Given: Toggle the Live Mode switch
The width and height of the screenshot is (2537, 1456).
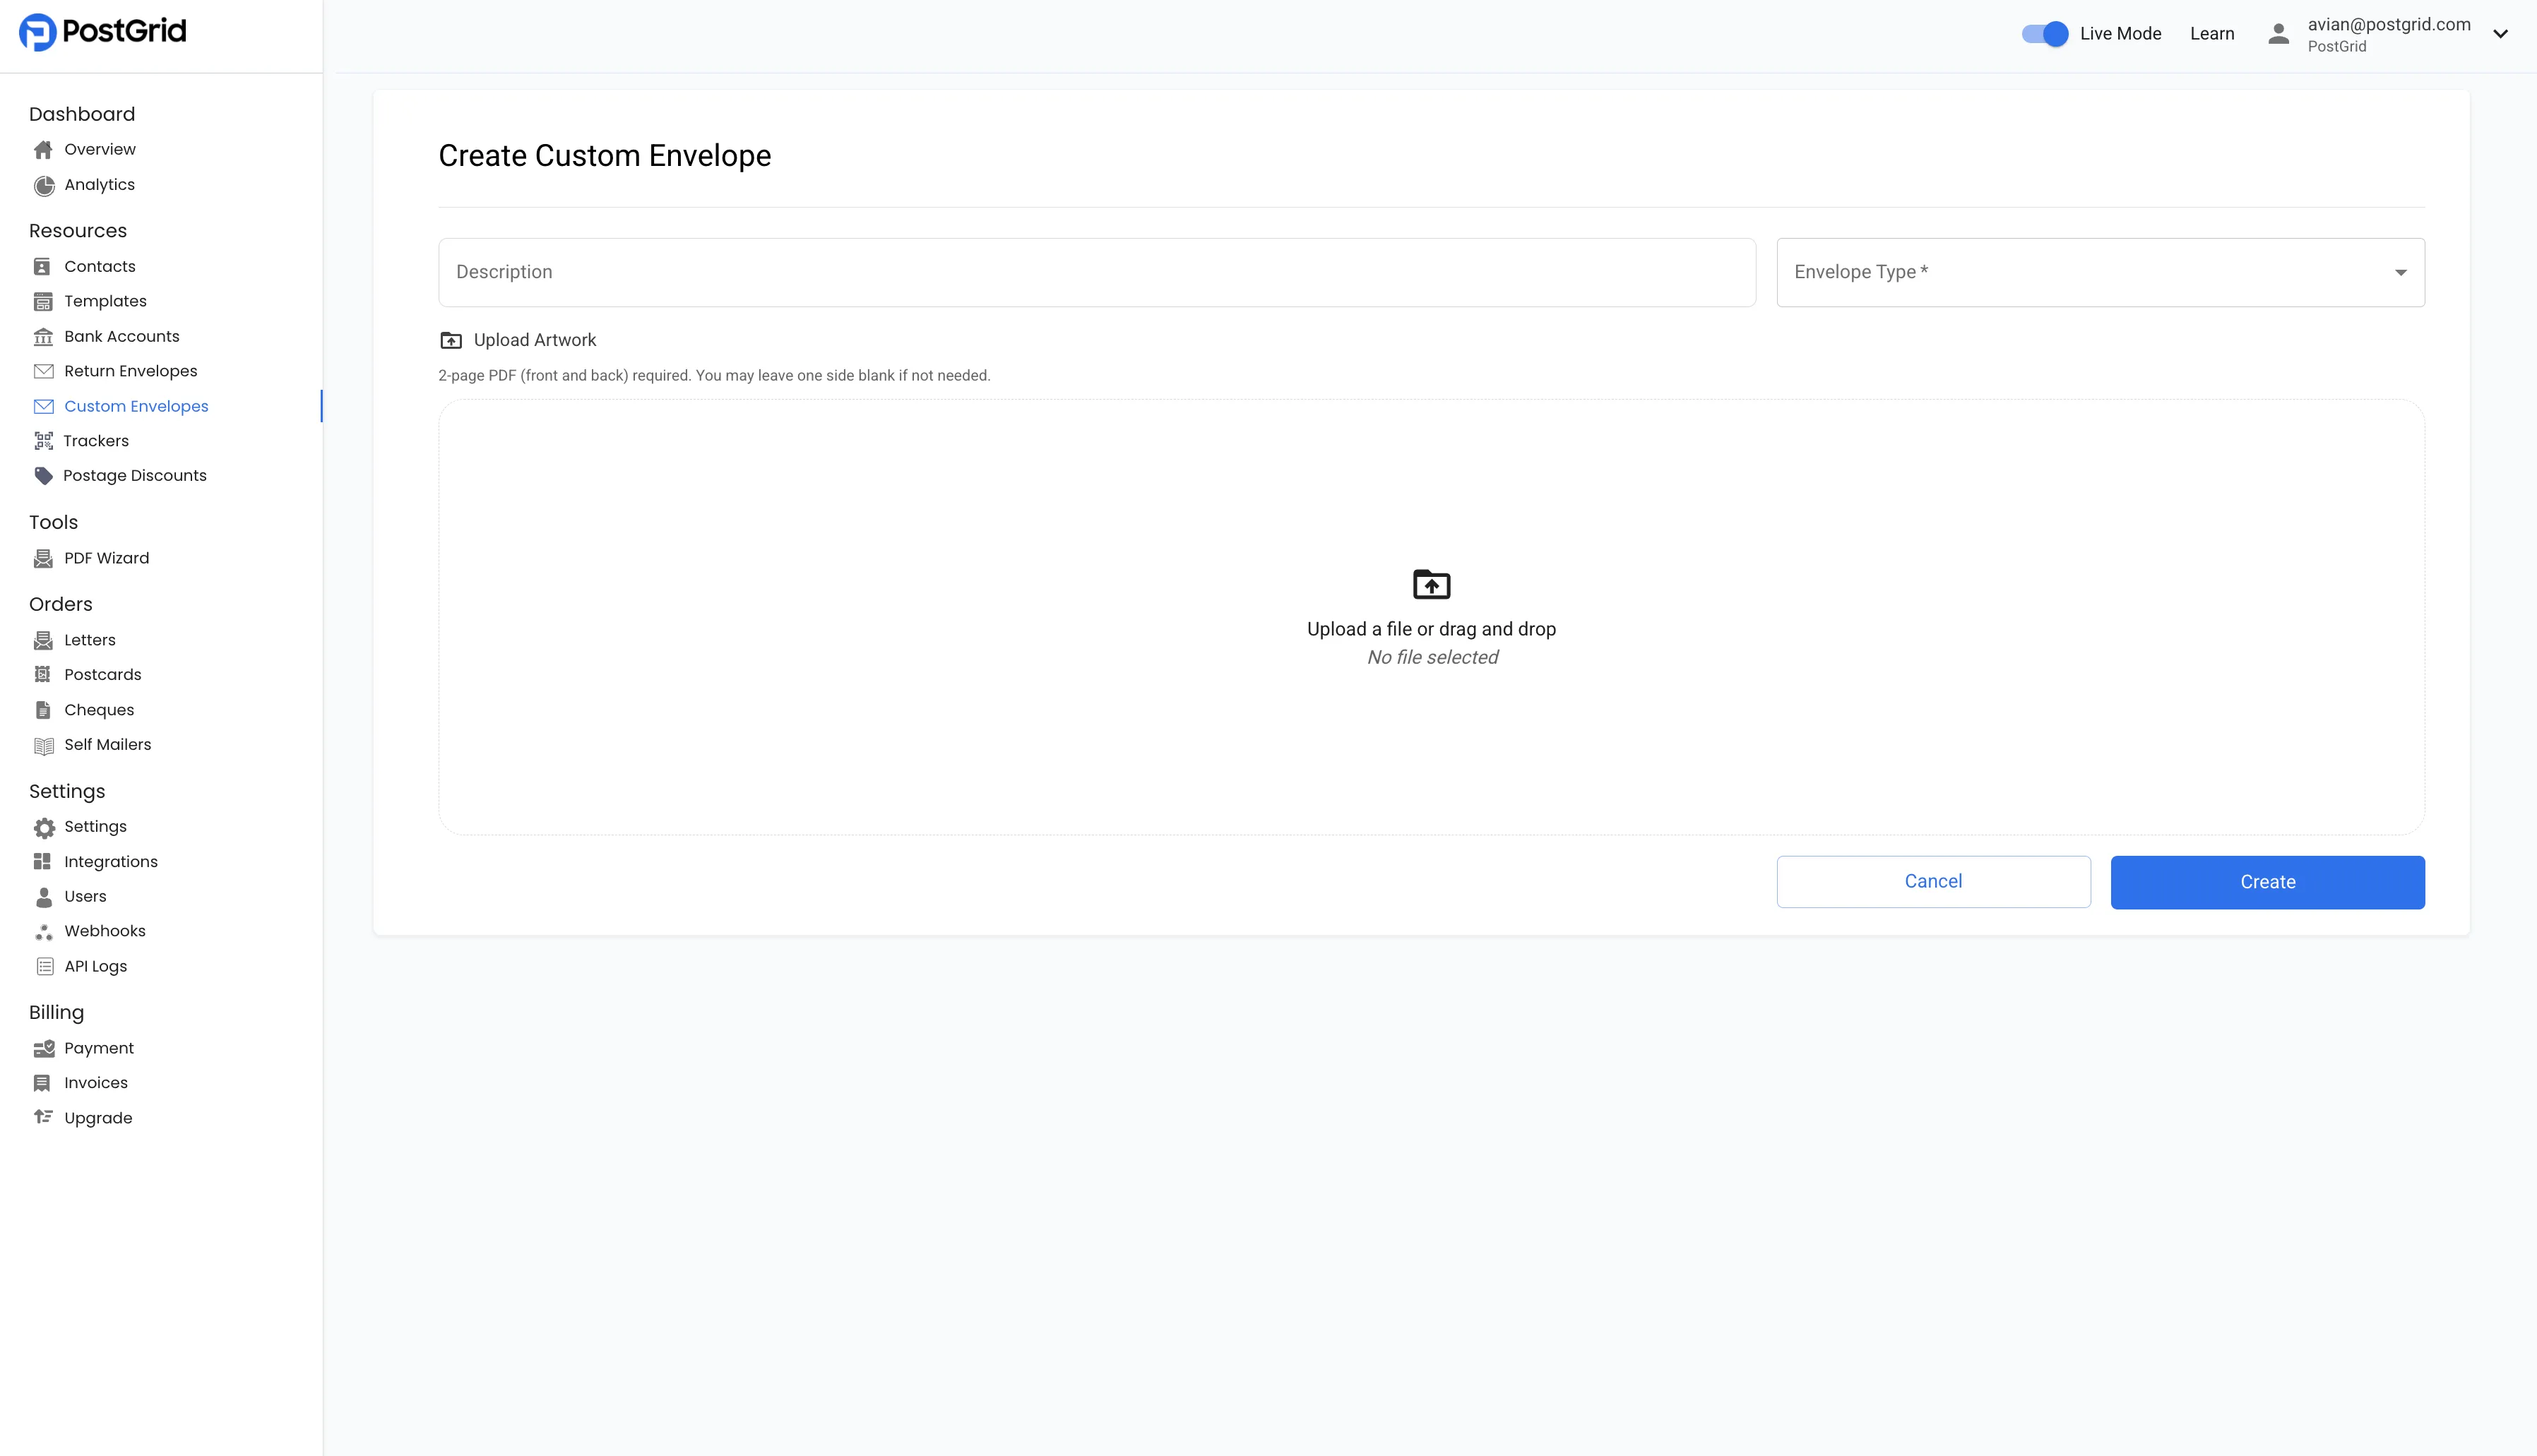Looking at the screenshot, I should coord(2044,34).
